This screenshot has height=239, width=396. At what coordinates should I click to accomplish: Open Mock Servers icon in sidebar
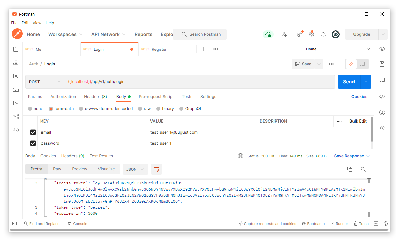coord(16,90)
